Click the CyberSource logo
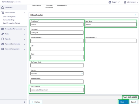Screen dimensions: 139x104 point(12,2)
